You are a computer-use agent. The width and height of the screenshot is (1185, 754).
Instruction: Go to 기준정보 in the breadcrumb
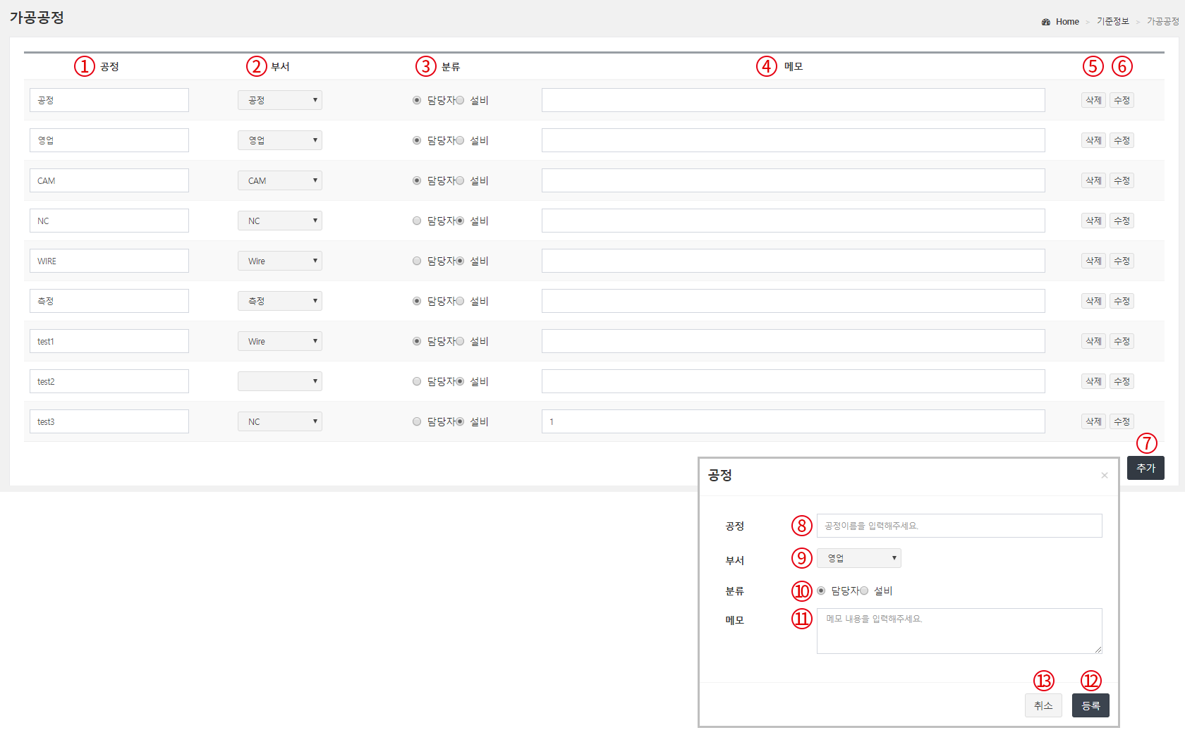click(x=1112, y=22)
